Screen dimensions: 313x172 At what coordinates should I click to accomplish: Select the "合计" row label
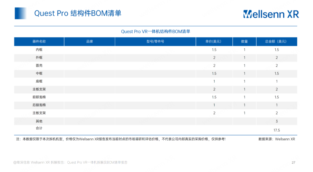[x=39, y=128]
